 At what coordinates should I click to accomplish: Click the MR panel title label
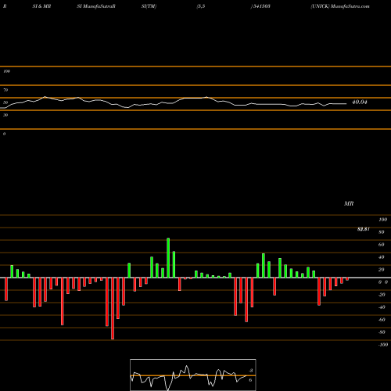(x=349, y=203)
